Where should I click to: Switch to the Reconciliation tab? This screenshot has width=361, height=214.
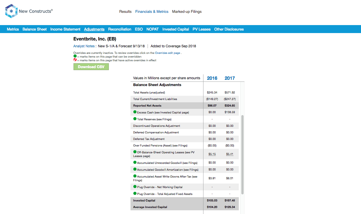coord(120,29)
